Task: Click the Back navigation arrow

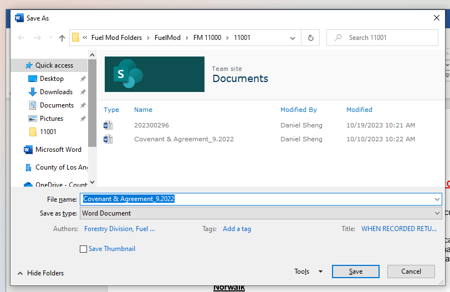Action: click(x=21, y=38)
